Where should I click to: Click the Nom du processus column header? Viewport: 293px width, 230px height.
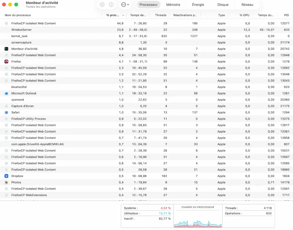tap(17, 15)
